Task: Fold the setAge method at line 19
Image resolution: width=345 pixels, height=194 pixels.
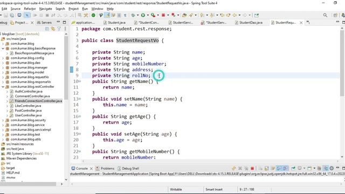Action: pos(80,134)
